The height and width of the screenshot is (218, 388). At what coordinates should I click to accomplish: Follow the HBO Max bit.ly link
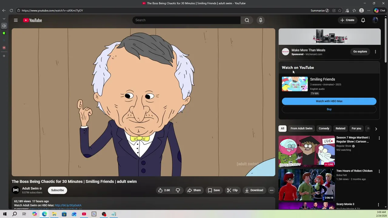pos(68,205)
